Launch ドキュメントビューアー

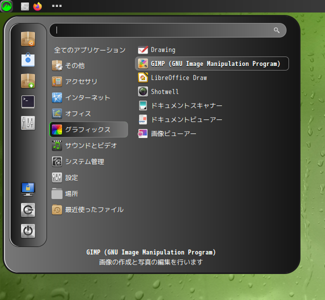tap(212, 119)
